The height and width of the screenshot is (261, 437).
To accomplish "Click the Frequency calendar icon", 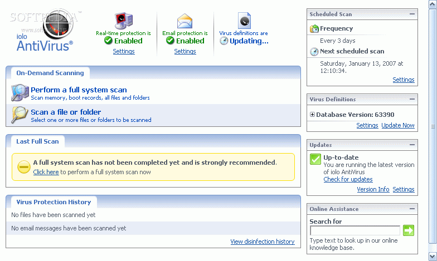I will 314,28.
